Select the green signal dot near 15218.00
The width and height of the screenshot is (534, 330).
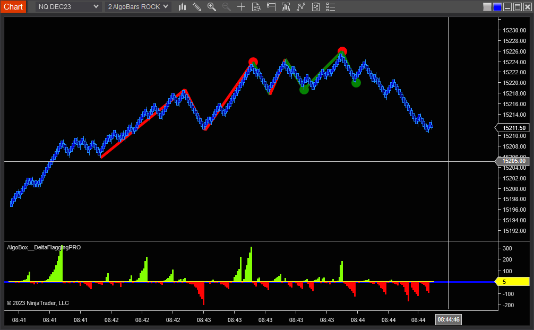tap(304, 90)
